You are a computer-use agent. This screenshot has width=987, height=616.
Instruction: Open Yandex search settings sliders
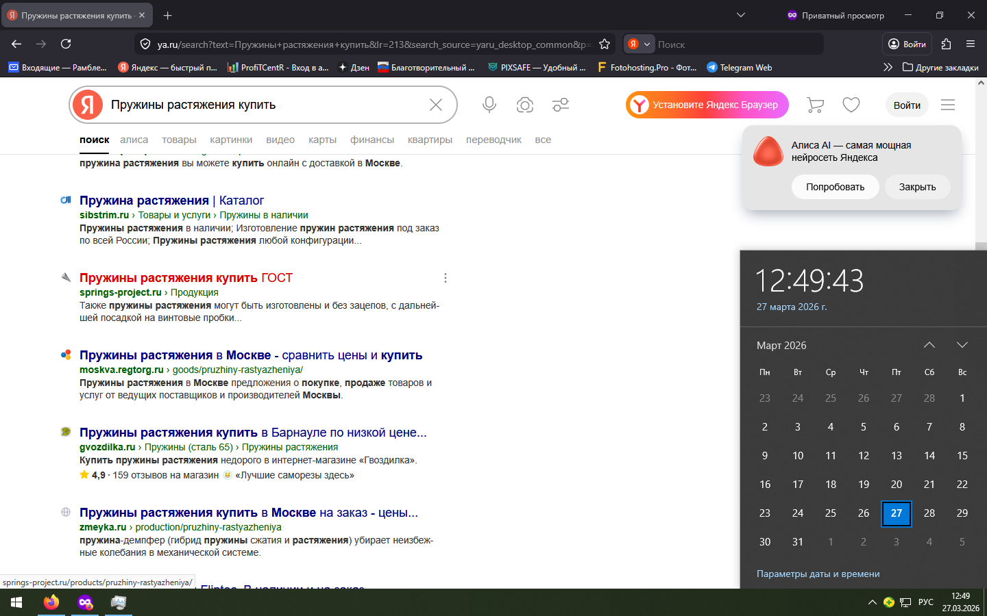click(x=561, y=105)
